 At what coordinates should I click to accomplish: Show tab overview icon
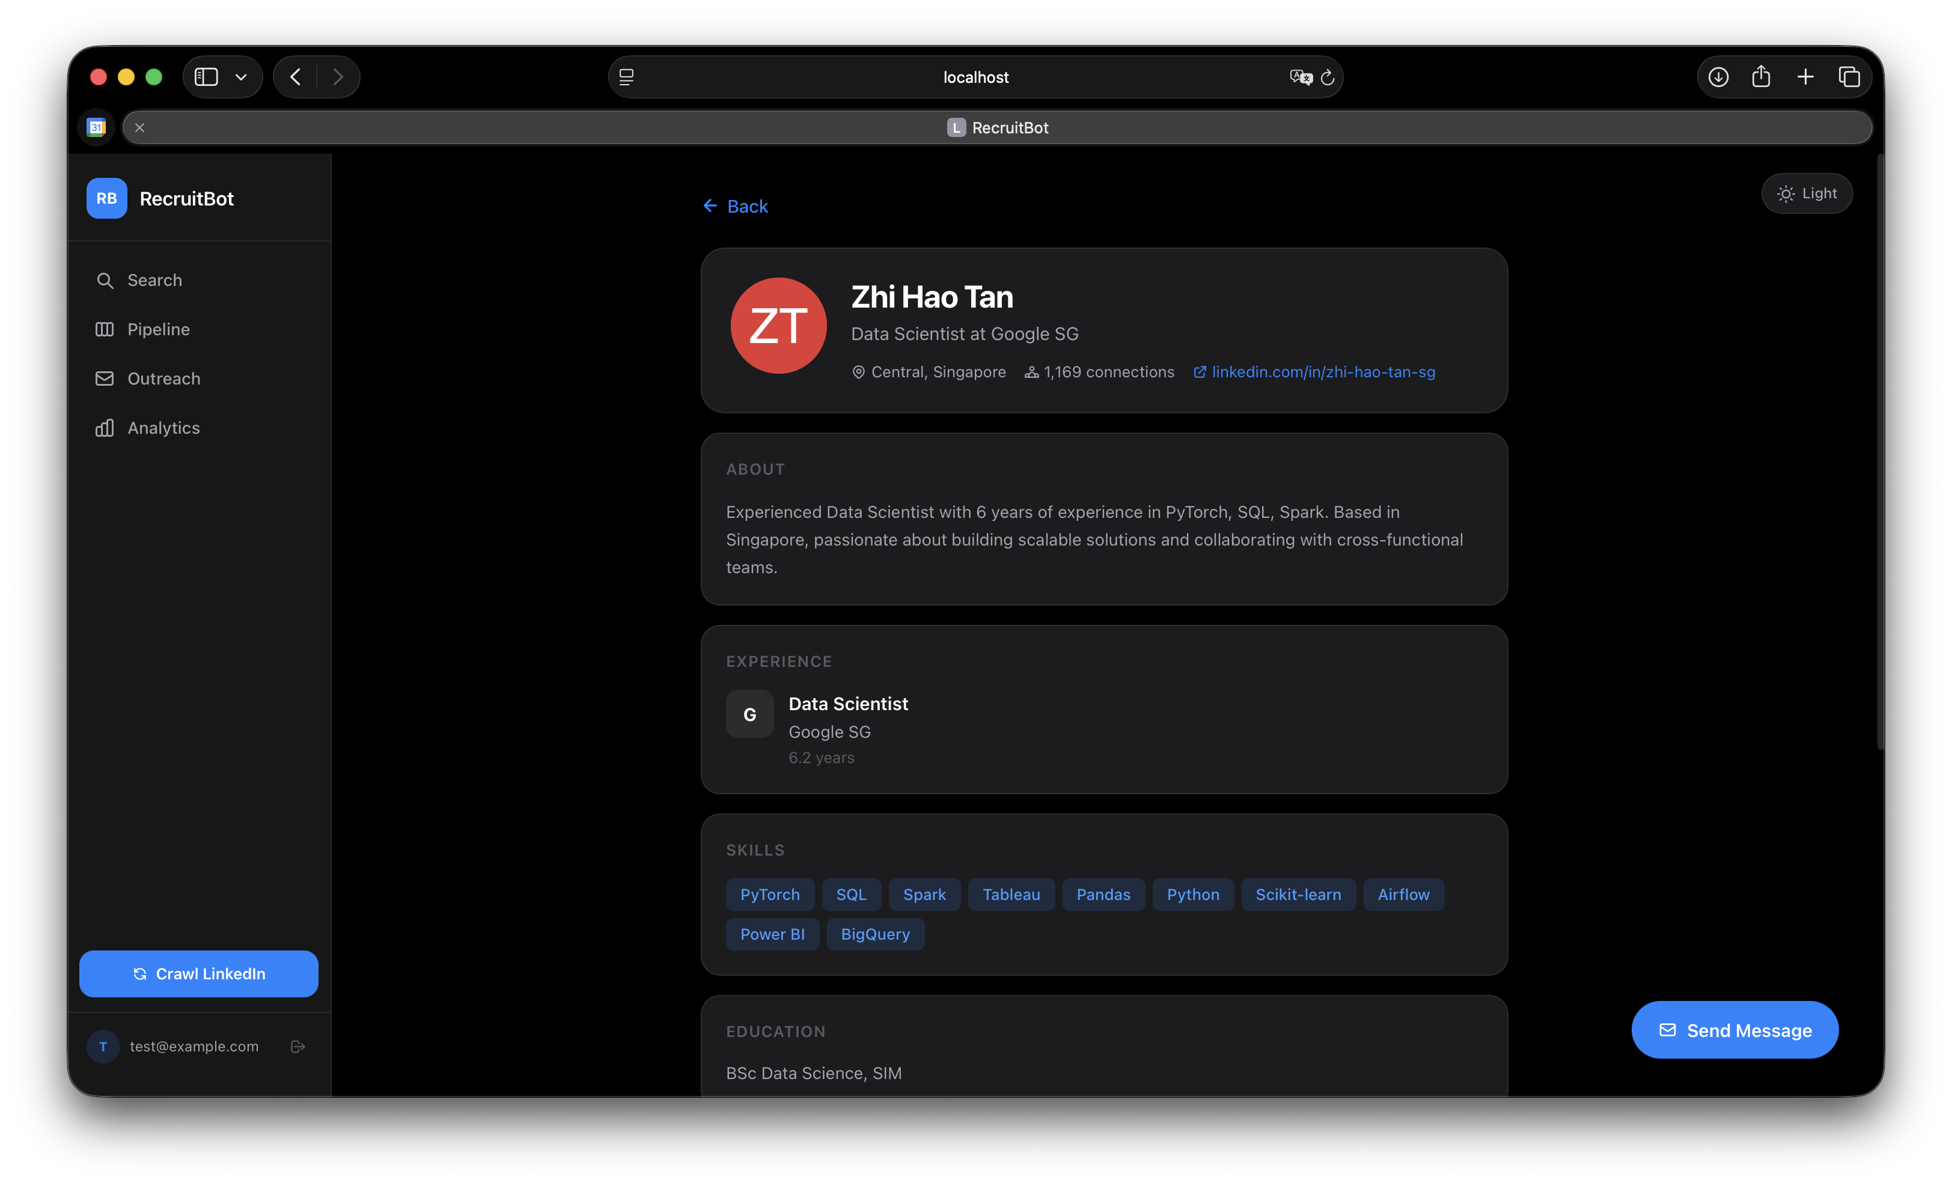[x=1849, y=77]
